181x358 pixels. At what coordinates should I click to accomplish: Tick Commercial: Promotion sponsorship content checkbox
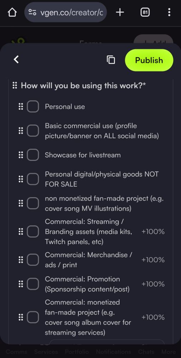(x=33, y=284)
